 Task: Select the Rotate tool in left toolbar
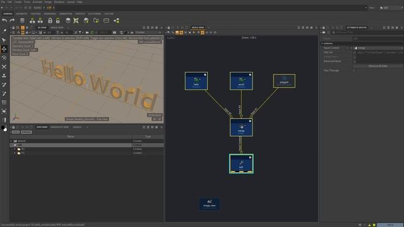pos(4,58)
